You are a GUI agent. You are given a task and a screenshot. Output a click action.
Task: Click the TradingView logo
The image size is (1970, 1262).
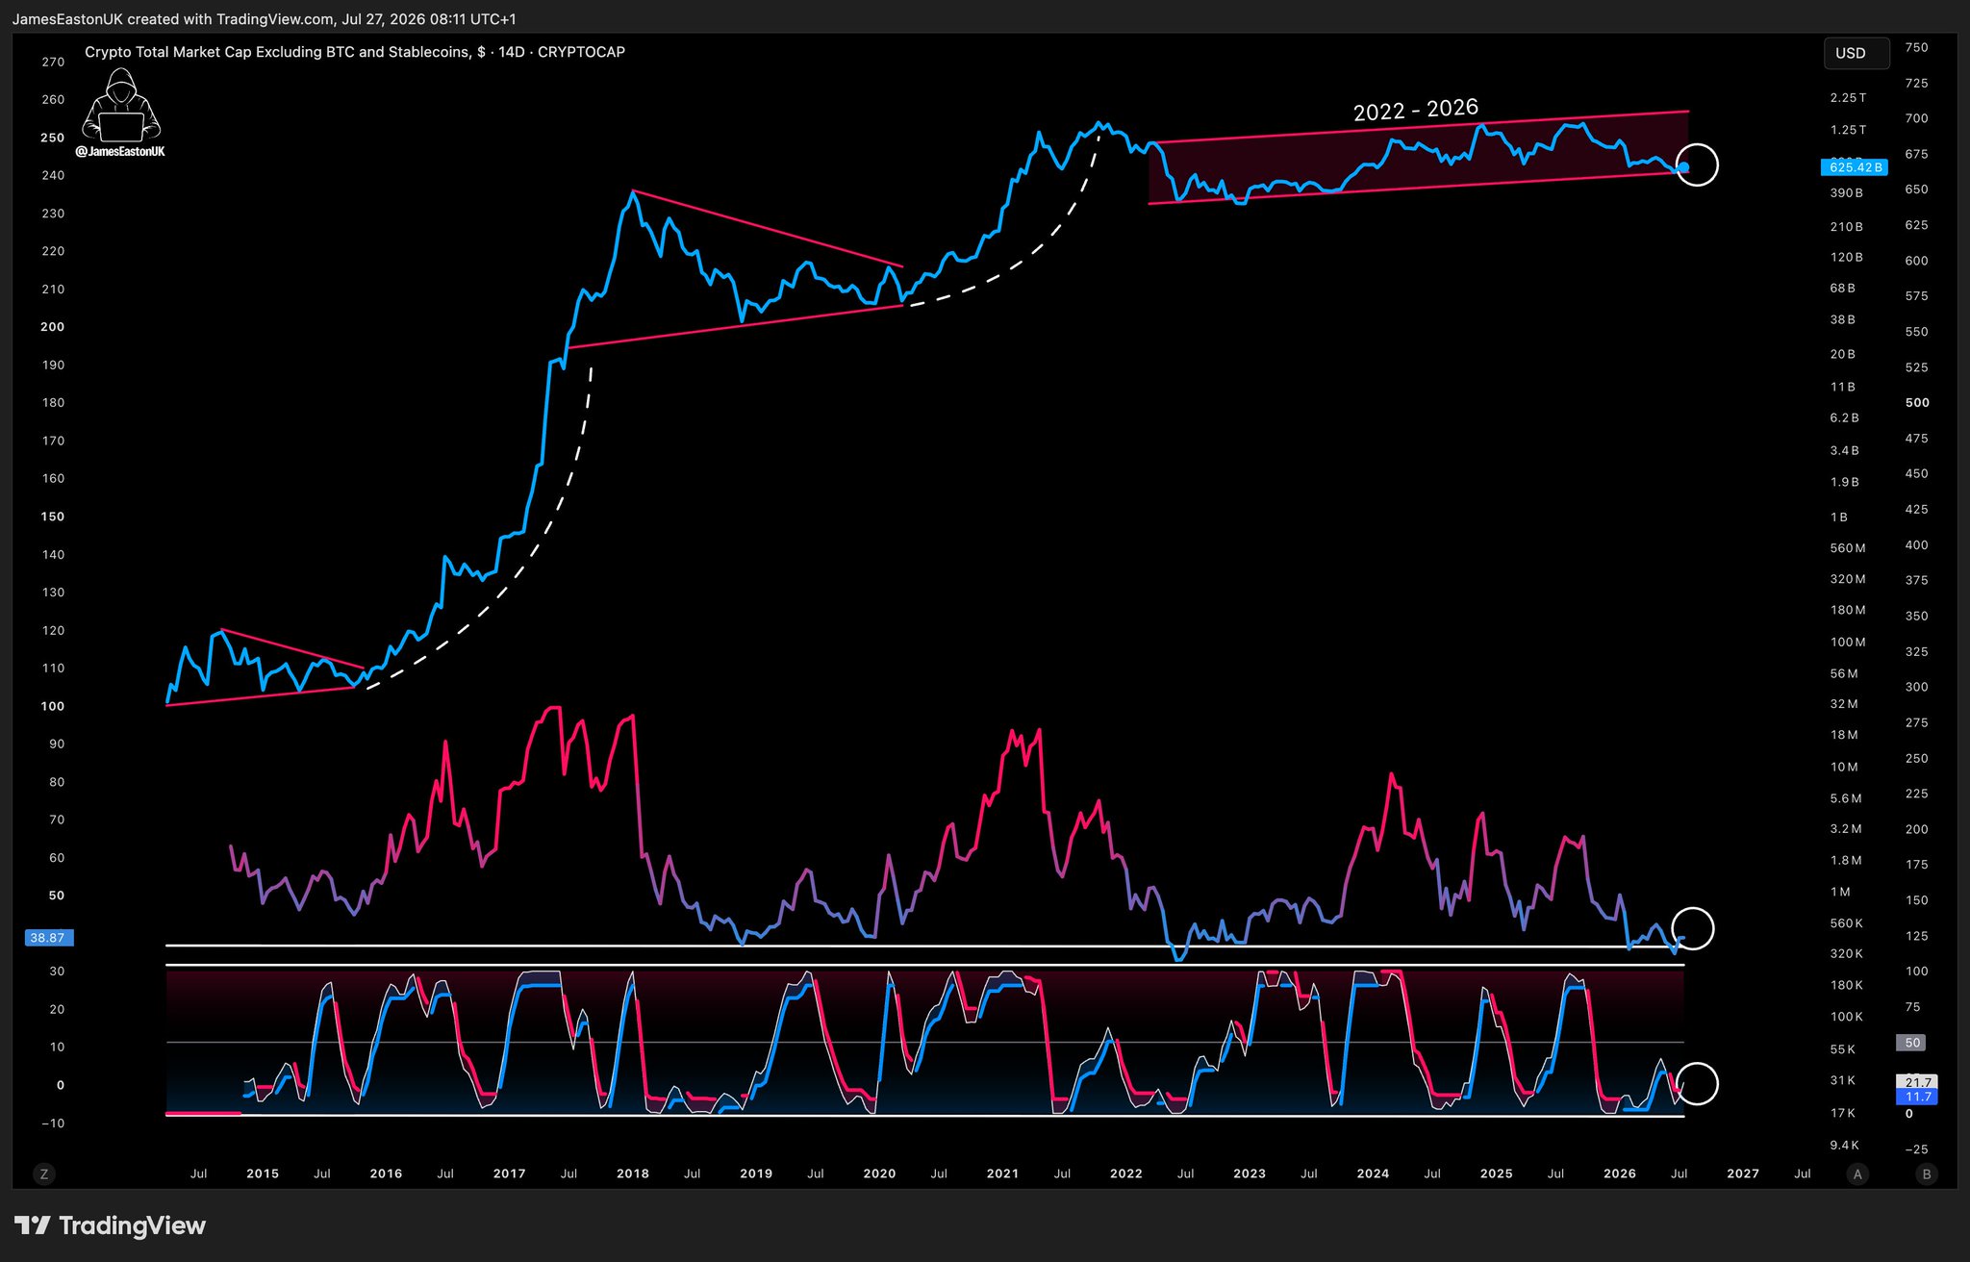pos(110,1225)
